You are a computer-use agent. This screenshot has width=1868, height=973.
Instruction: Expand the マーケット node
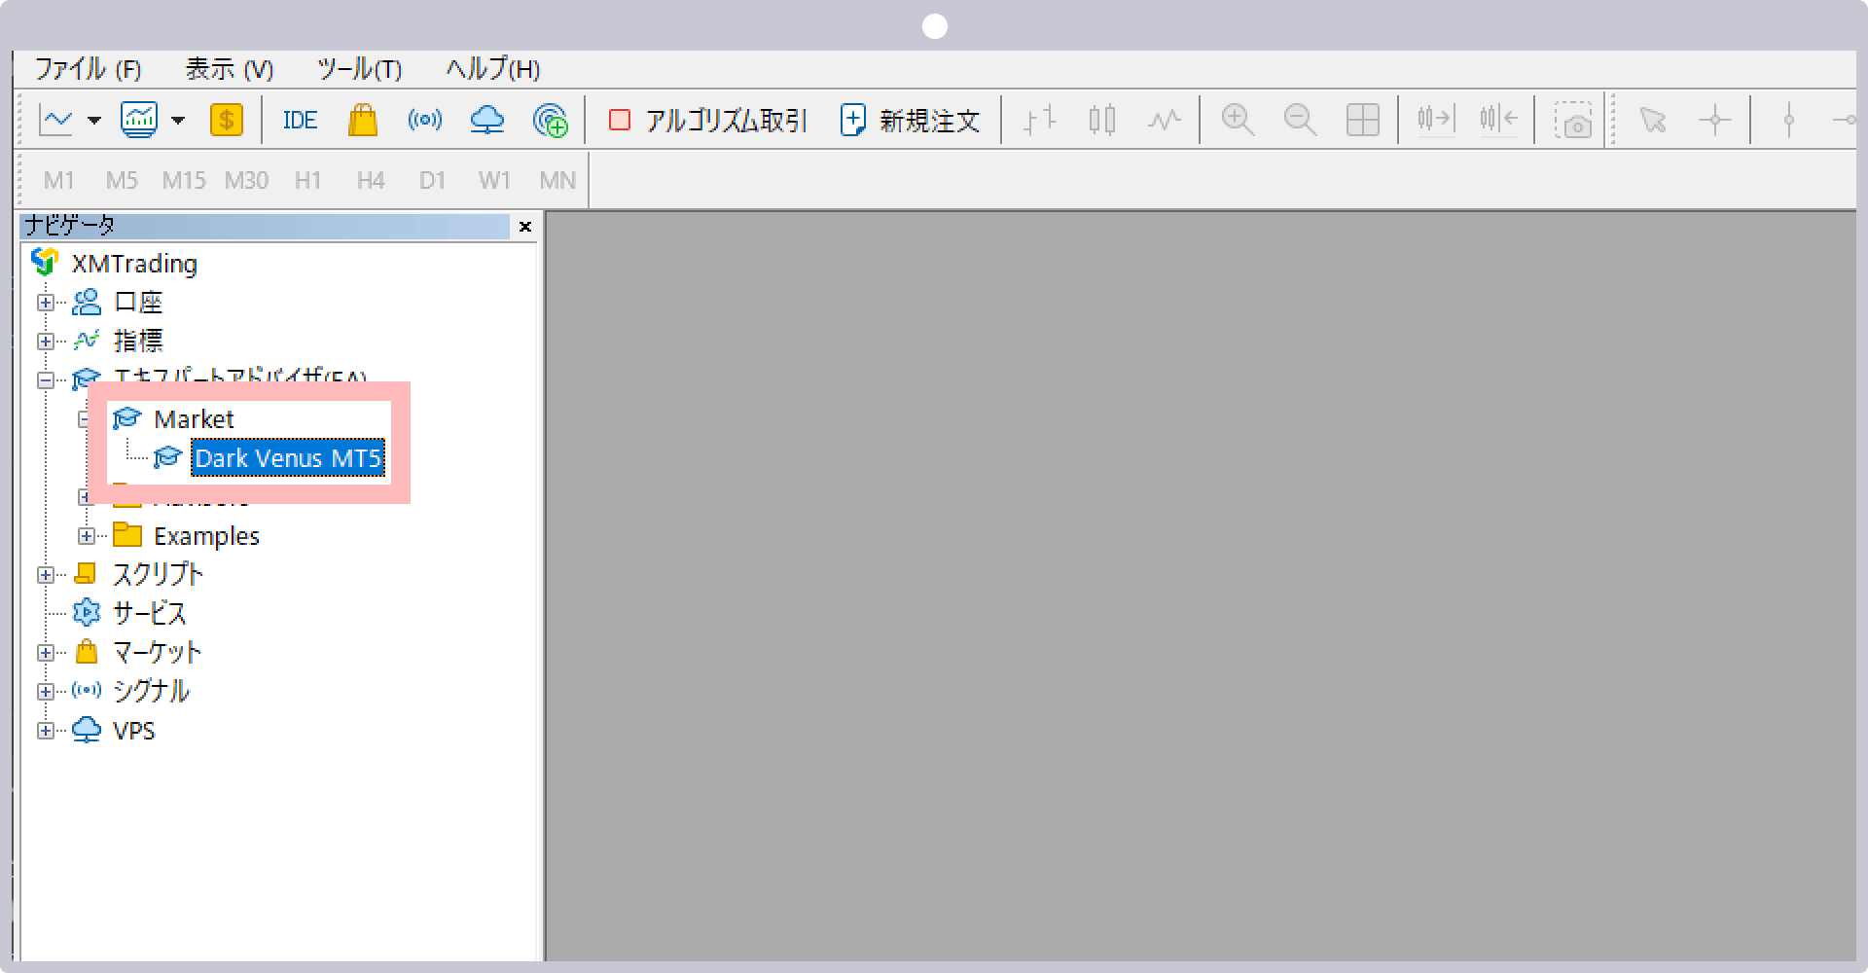46,653
